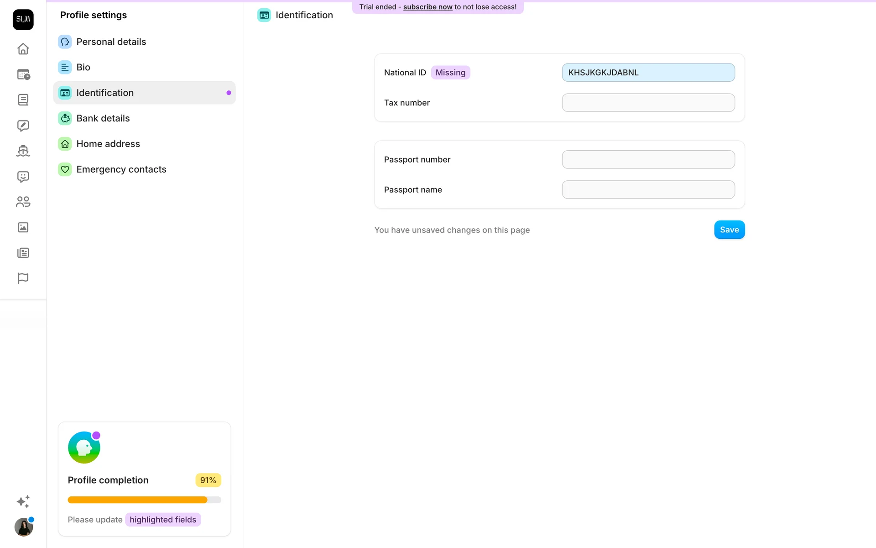This screenshot has height=548, width=876.
Task: Click into the Passport number field
Action: pos(648,159)
